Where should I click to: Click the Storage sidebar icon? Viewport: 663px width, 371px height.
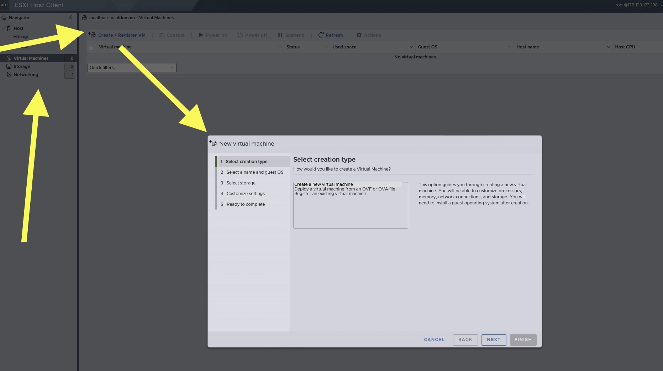coord(9,66)
